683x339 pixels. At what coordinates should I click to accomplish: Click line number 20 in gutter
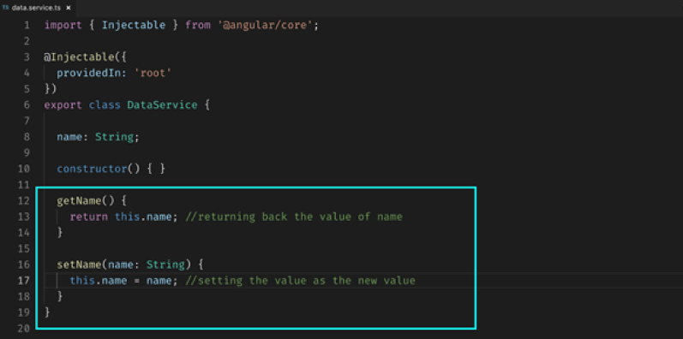24,328
